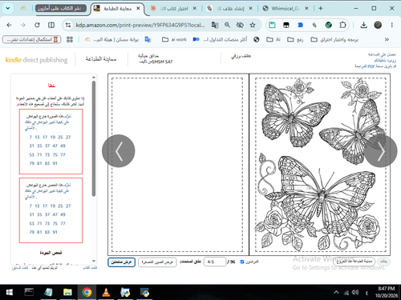Open the أكثر منصات التداول bookmark
The width and height of the screenshot is (401, 300).
[220, 39]
